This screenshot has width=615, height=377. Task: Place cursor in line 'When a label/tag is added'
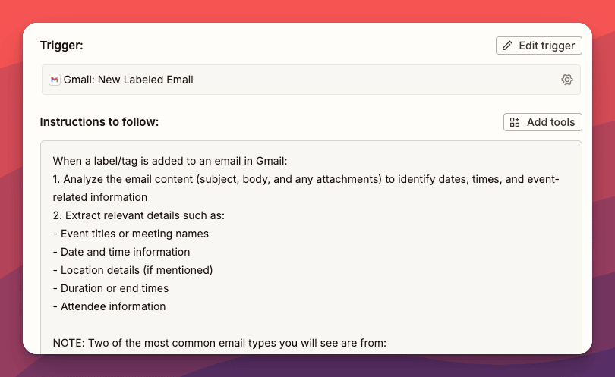(x=170, y=161)
